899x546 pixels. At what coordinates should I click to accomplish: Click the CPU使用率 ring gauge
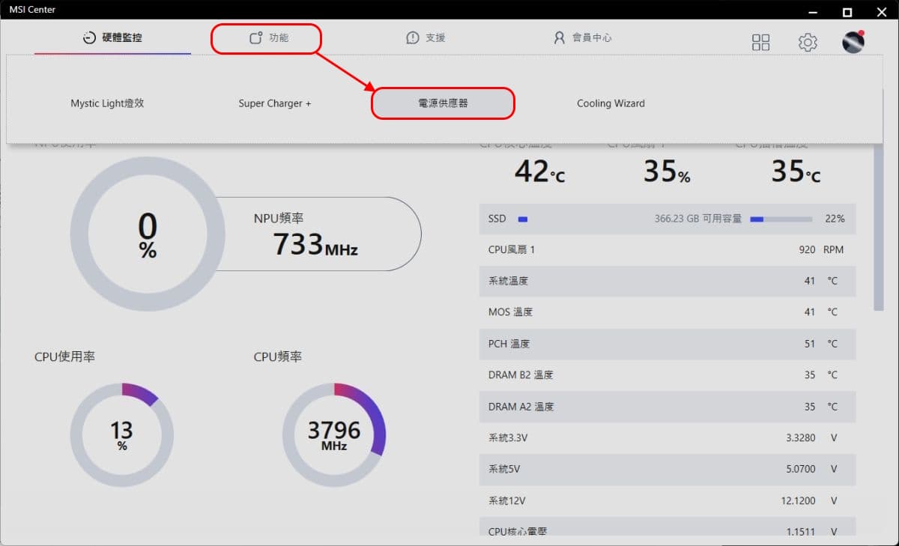pos(122,435)
